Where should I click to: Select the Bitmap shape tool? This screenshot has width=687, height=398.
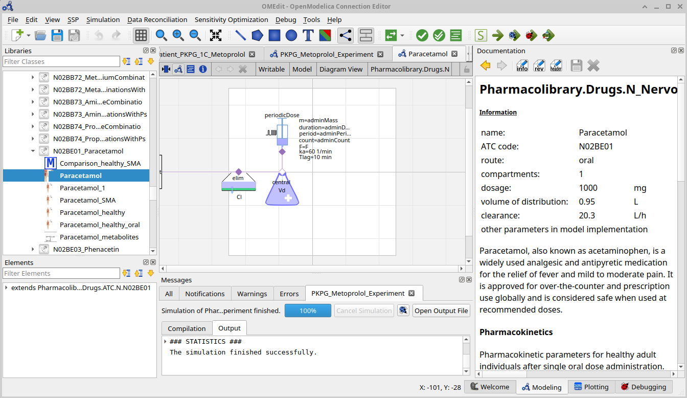[325, 35]
